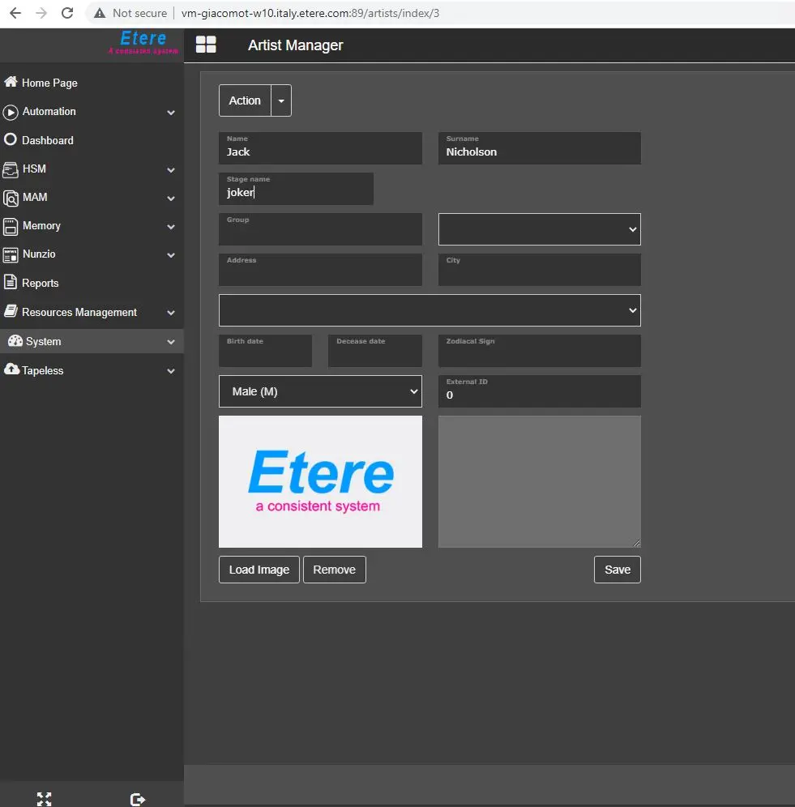Screen dimensions: 795x807
Task: Click the Dashboard circle icon
Action: click(11, 140)
